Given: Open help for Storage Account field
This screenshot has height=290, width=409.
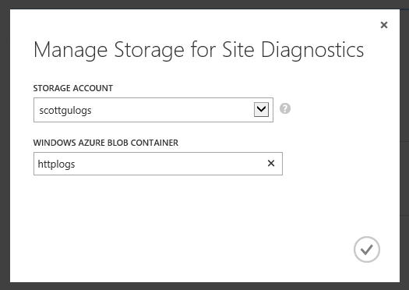Looking at the screenshot, I should click(285, 108).
